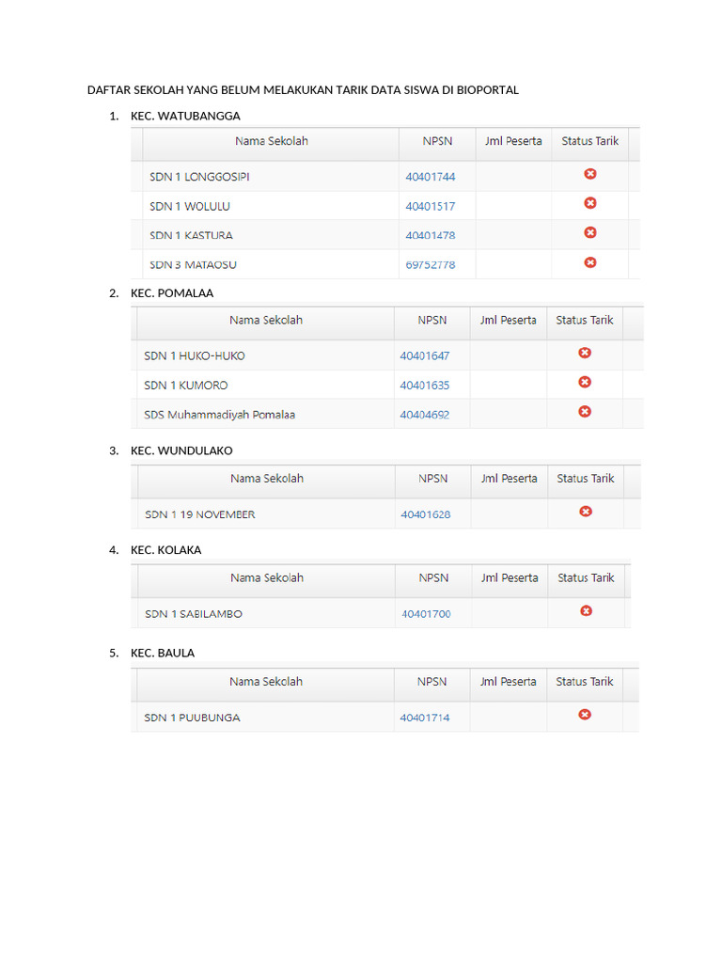Open NPSN link 40401714
722x963 pixels.
425,718
